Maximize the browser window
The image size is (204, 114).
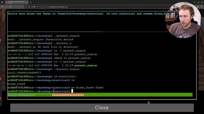(198, 2)
